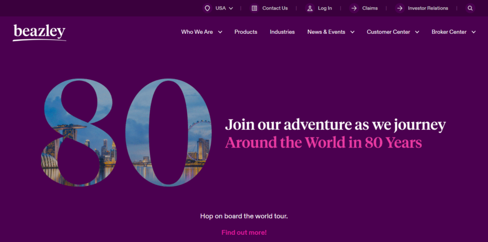Click the Find out more! link

244,232
